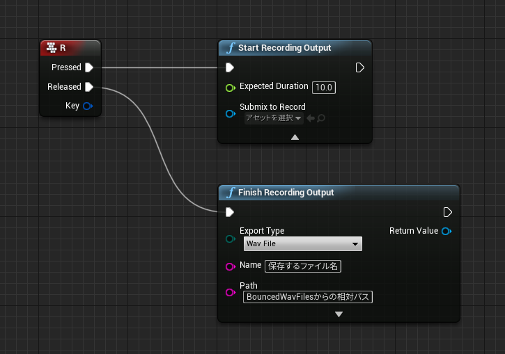
Task: Click the Released execution pin on R node
Action: click(x=89, y=87)
